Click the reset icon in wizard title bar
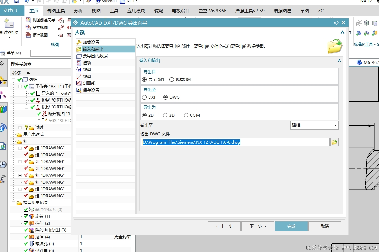The height and width of the screenshot is (252, 379). 336,23
